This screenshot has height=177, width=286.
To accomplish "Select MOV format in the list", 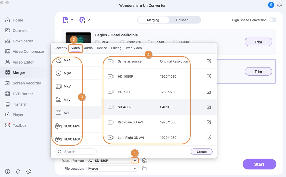I will [67, 73].
